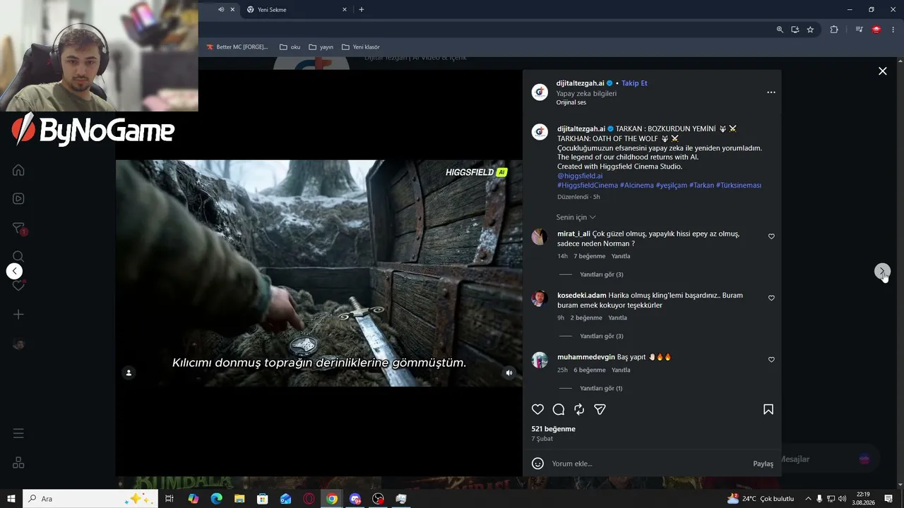Go to the previous post
This screenshot has height=508, width=904.
[x=14, y=271]
